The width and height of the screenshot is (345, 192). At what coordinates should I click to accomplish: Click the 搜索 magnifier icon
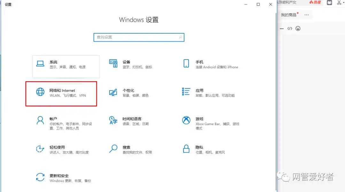(x=113, y=148)
